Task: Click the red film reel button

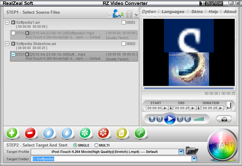Action: pyautogui.click(x=103, y=133)
